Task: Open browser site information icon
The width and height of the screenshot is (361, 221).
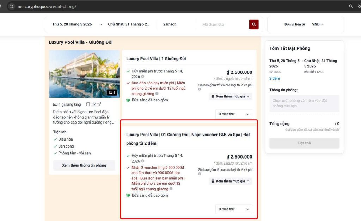Action: tap(12, 6)
